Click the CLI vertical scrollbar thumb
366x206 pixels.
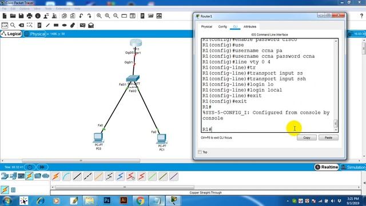pos(336,123)
